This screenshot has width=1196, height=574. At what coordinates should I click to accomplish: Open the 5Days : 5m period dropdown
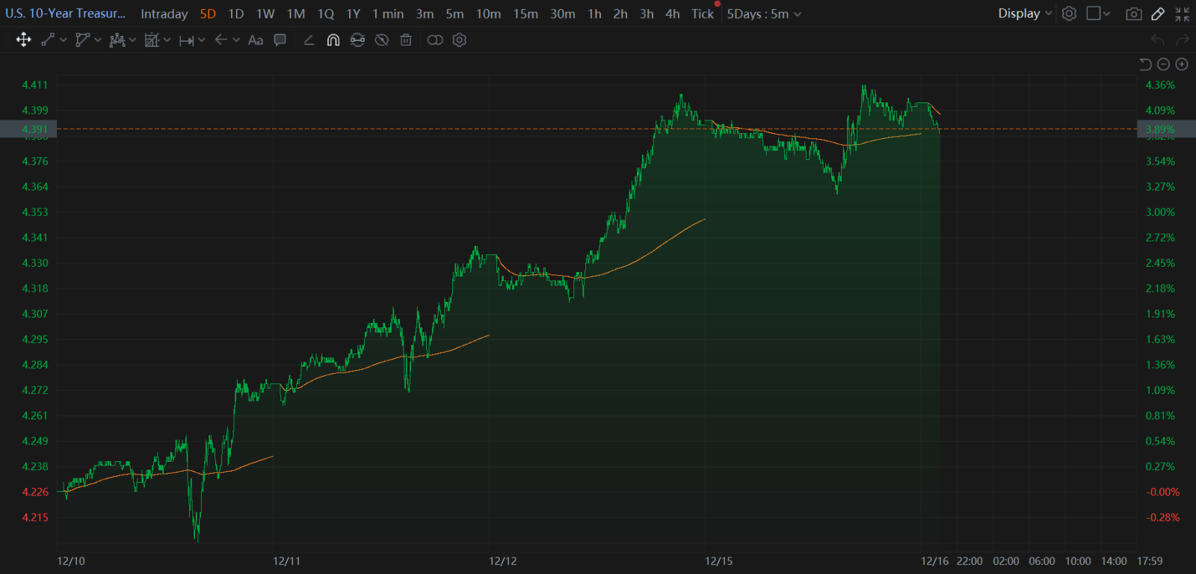[x=764, y=13]
